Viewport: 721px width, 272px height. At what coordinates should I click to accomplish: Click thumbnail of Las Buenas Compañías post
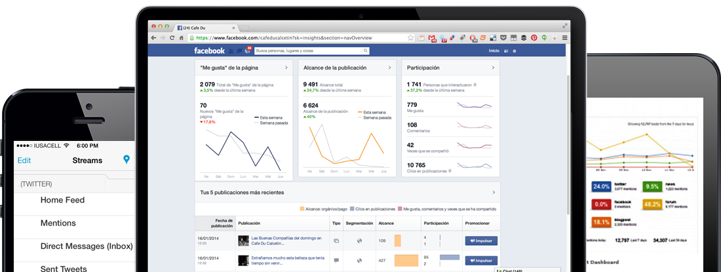coord(244,241)
